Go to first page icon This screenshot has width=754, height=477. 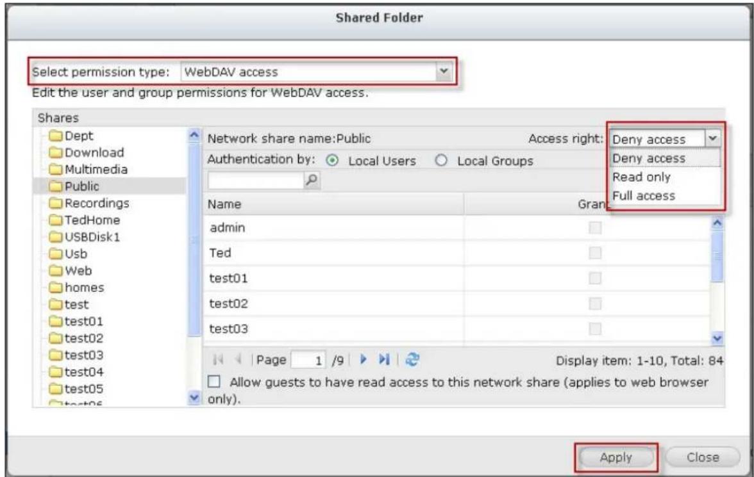coord(218,359)
